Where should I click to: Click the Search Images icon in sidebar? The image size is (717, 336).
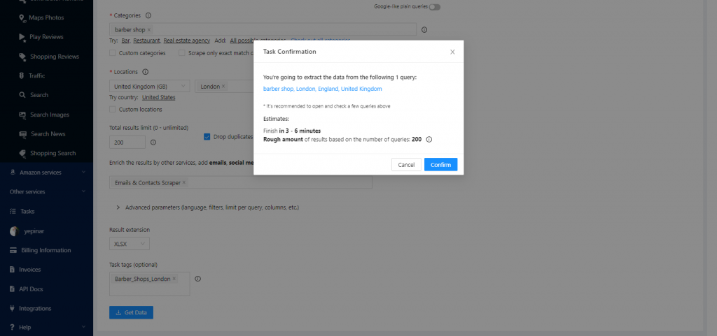pyautogui.click(x=22, y=115)
